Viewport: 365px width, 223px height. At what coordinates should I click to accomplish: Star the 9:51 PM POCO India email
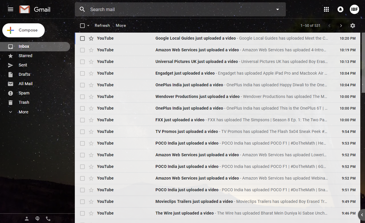coord(91,190)
